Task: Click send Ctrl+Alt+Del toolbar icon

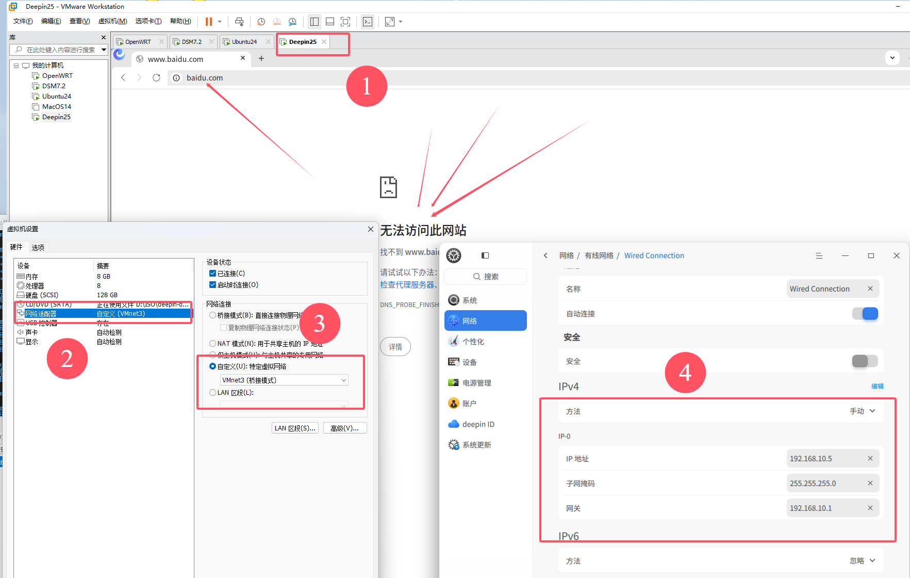Action: coord(239,22)
